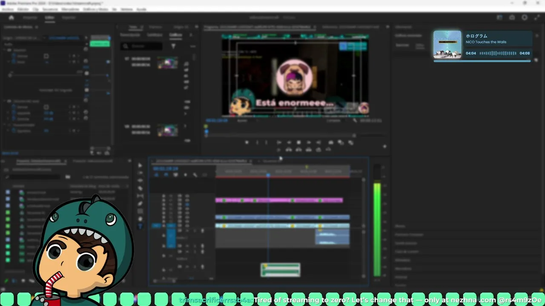Viewport: 545px width, 306px height.
Task: Go to In point in Program monitor
Action: 278,142
